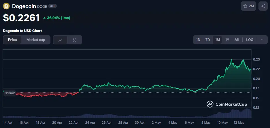Image resolution: width=270 pixels, height=128 pixels.
Task: Click the 36.94% (1mo) change indicator
Action: tap(57, 18)
